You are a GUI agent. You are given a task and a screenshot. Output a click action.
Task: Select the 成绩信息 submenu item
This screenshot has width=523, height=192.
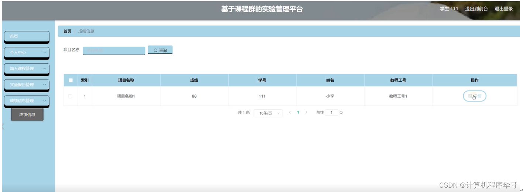[27, 114]
